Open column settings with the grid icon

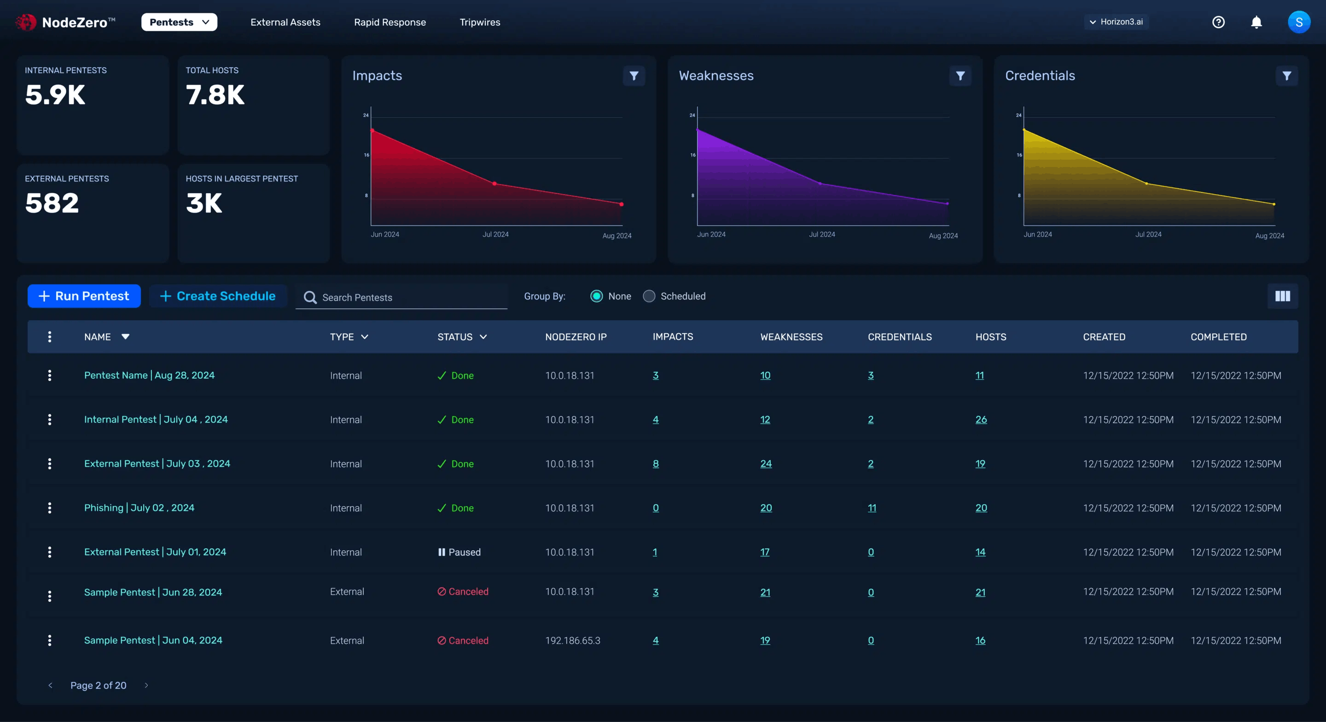pos(1283,296)
